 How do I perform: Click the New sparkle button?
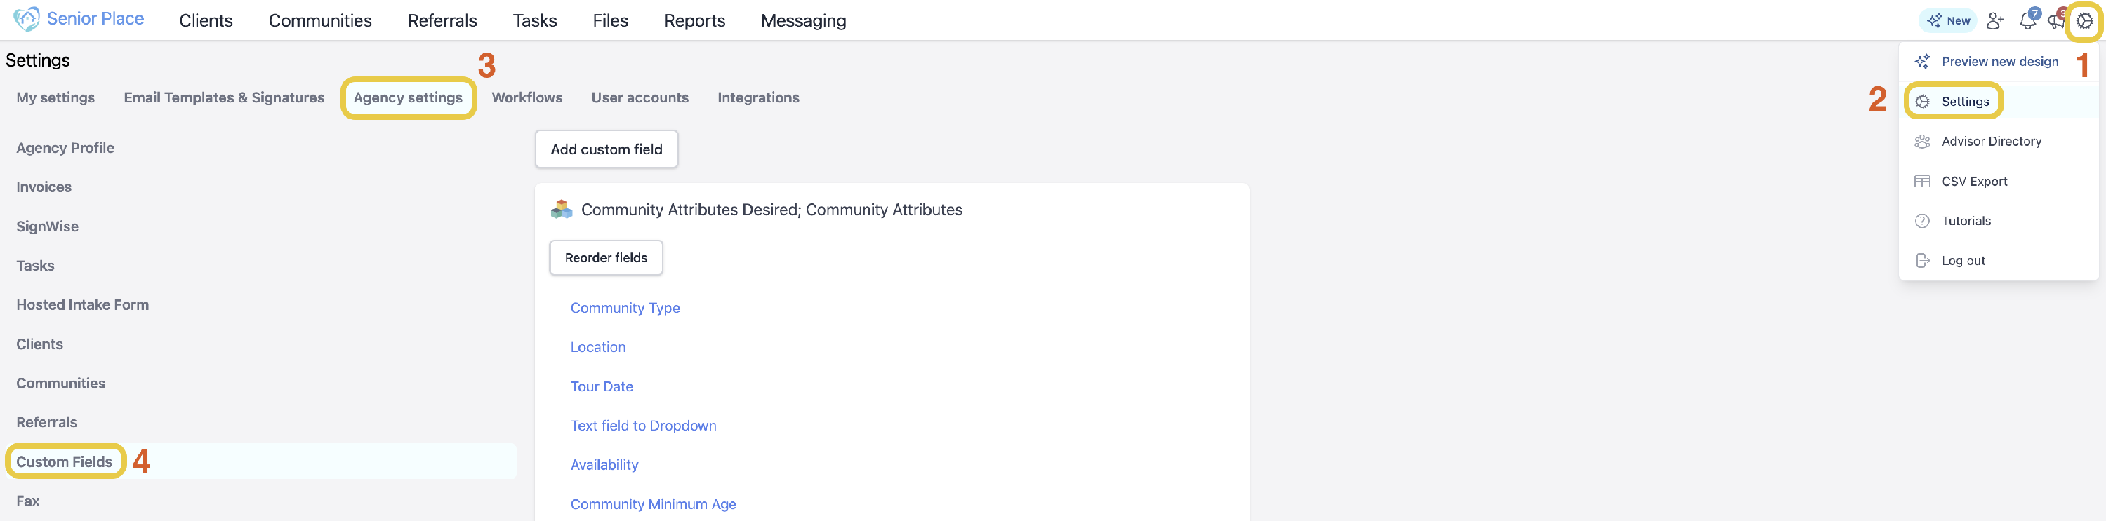coord(1948,20)
